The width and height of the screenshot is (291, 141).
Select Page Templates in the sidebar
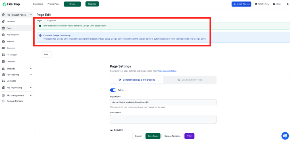coord(16,35)
